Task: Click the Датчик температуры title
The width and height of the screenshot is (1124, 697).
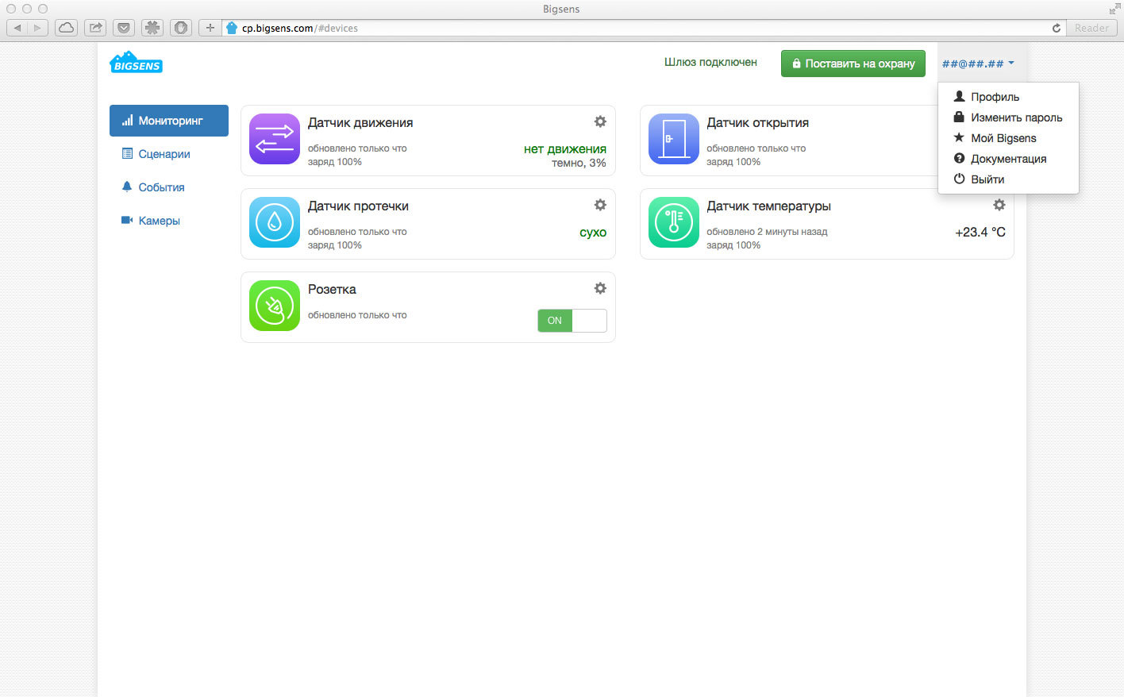Action: click(769, 206)
